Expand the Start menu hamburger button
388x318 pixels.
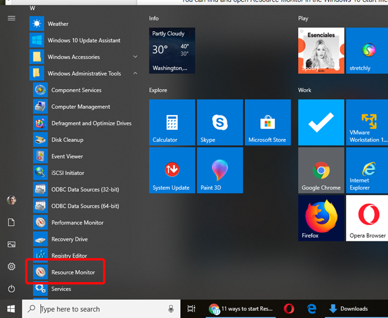point(11,18)
